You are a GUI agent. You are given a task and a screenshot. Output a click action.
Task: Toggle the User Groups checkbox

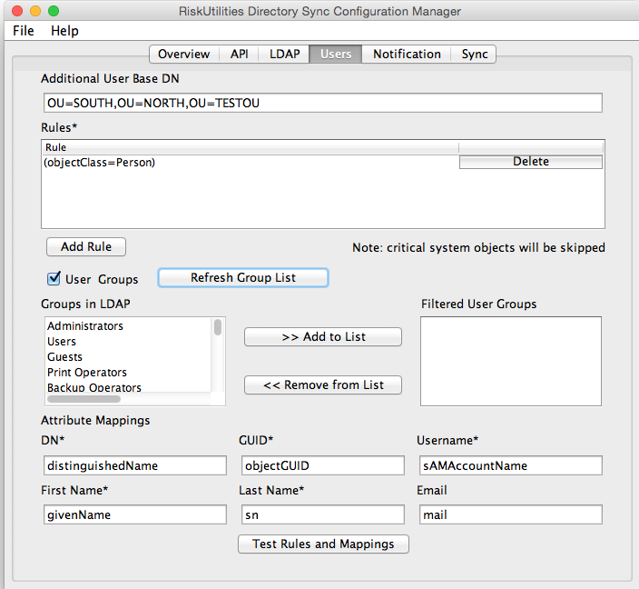click(54, 279)
